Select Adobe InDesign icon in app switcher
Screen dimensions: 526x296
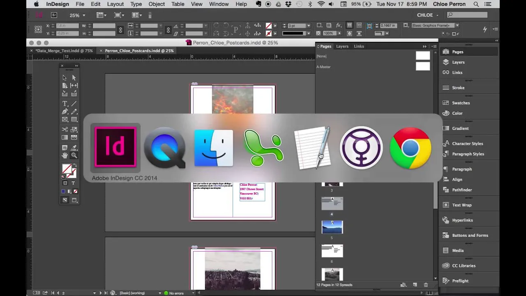[115, 147]
